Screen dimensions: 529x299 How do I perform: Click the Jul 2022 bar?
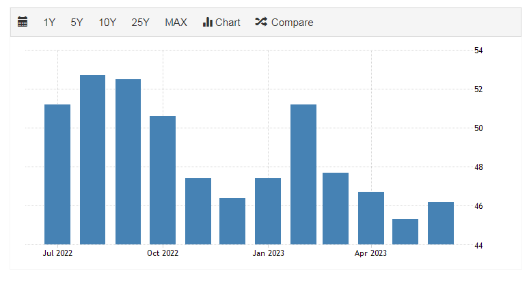57,174
